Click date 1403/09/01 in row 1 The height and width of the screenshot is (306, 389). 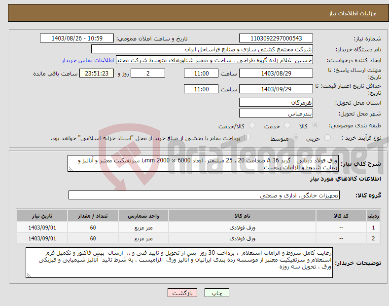pyautogui.click(x=42, y=228)
